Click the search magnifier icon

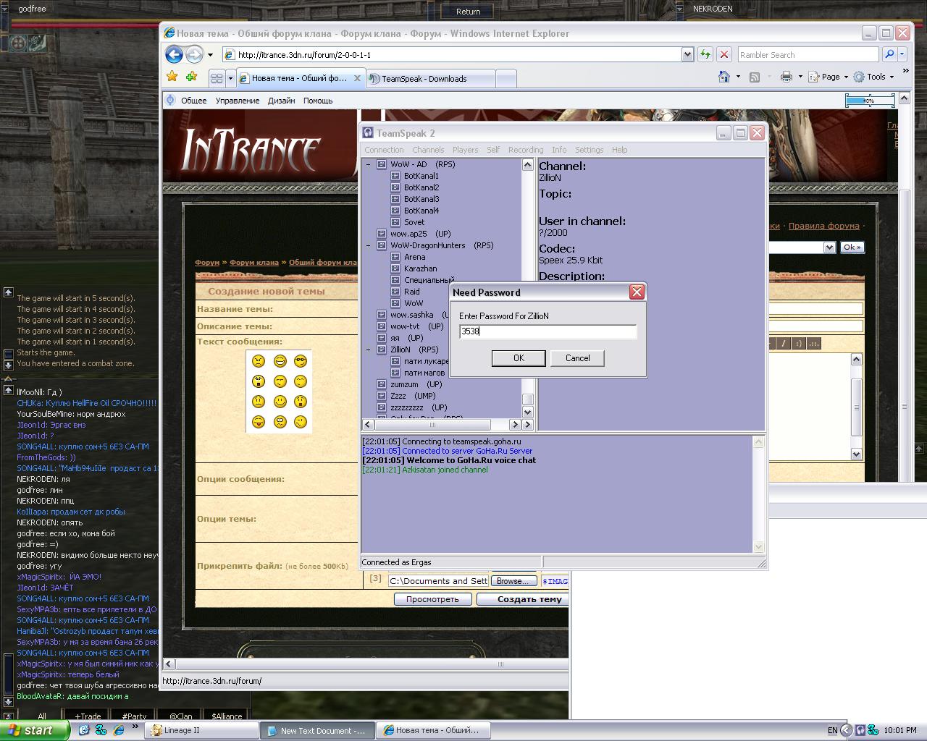[889, 54]
